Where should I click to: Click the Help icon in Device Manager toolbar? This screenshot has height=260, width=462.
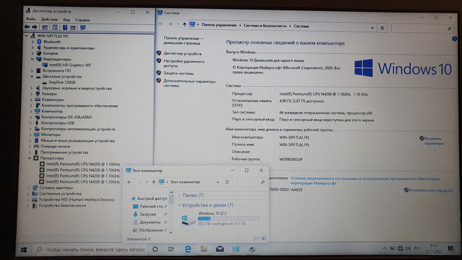65,27
